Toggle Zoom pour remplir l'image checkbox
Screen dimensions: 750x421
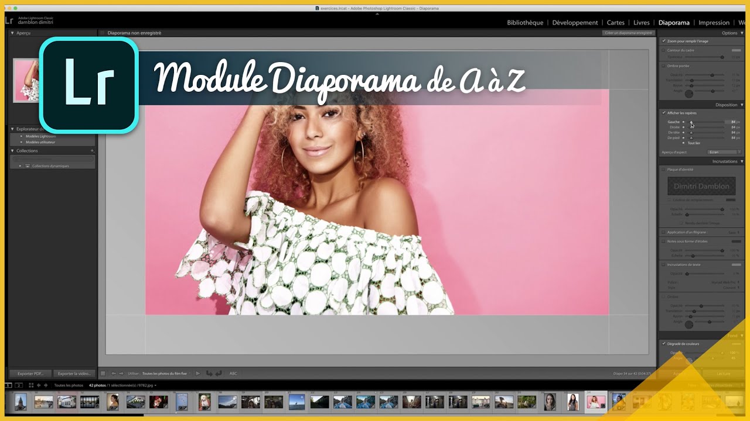(x=664, y=42)
